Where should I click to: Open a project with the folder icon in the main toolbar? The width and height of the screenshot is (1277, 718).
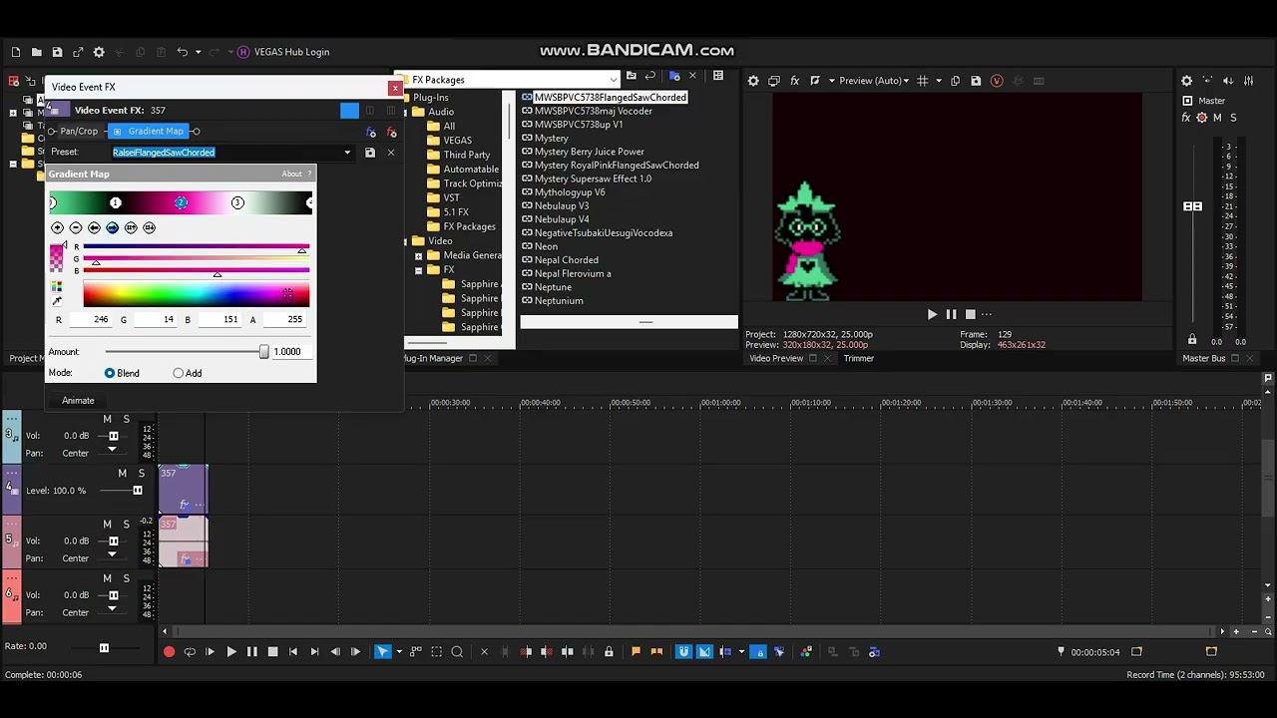(x=36, y=52)
